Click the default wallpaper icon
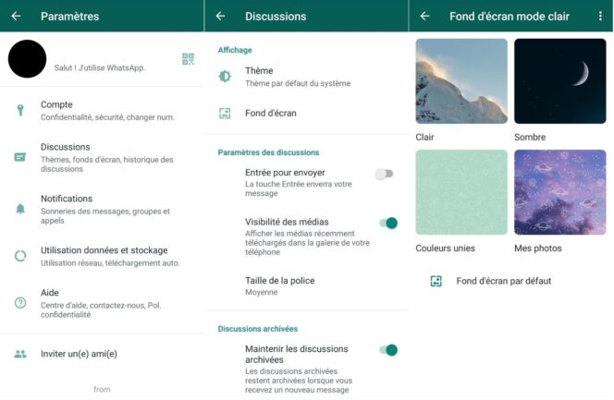 click(436, 281)
